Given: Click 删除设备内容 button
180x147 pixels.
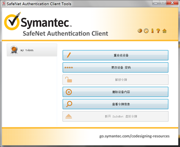Looking at the screenshot, I should point(115,92).
